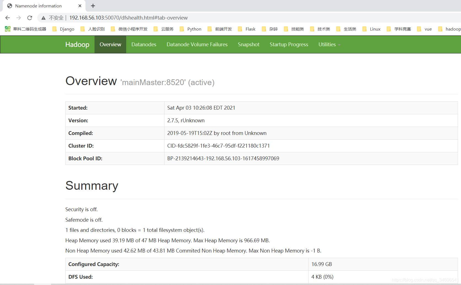Click the DFS Used: label
461x285 pixels.
pyautogui.click(x=80, y=277)
